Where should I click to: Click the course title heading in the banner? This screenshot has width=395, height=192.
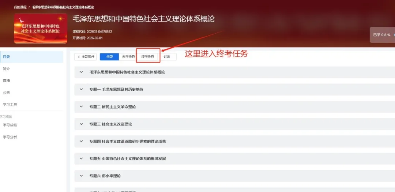pos(144,19)
